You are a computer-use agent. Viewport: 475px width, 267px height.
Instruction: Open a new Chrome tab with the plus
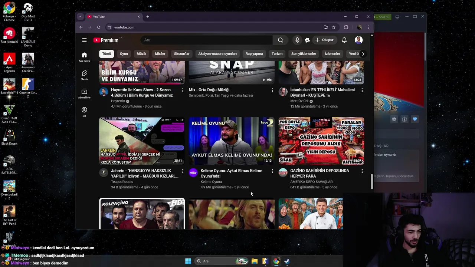[x=148, y=17]
